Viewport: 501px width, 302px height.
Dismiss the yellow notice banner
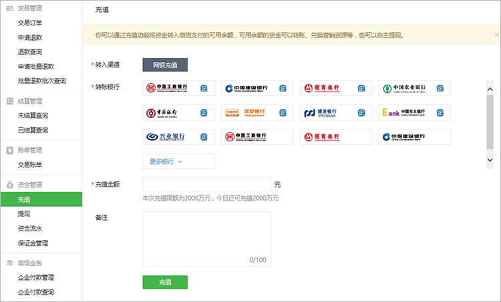tap(496, 35)
